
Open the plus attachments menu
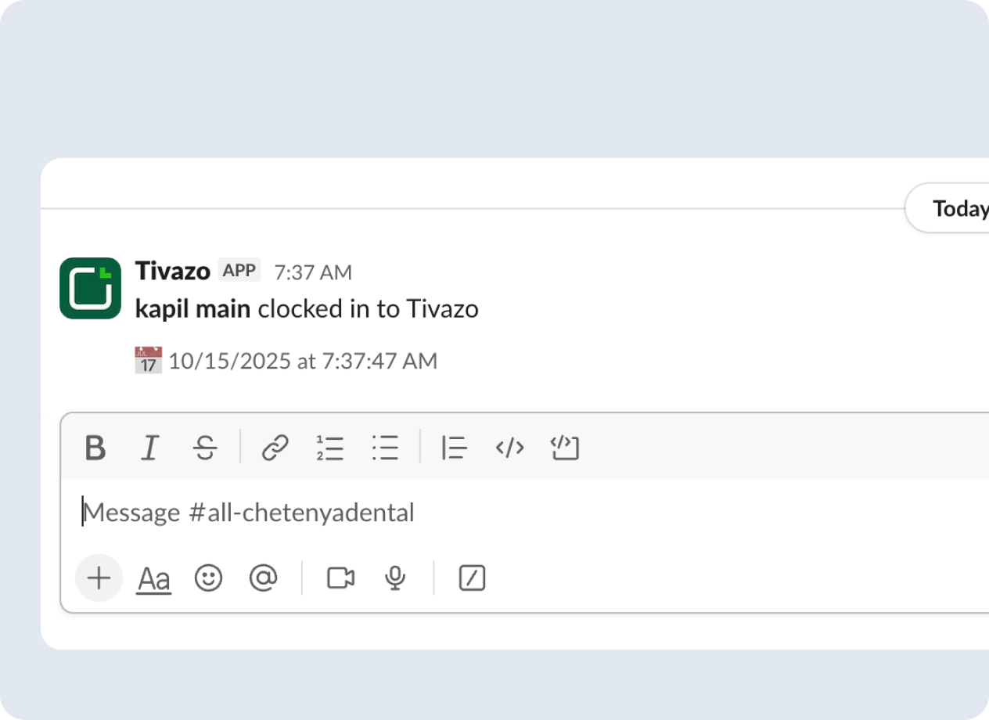pos(99,578)
